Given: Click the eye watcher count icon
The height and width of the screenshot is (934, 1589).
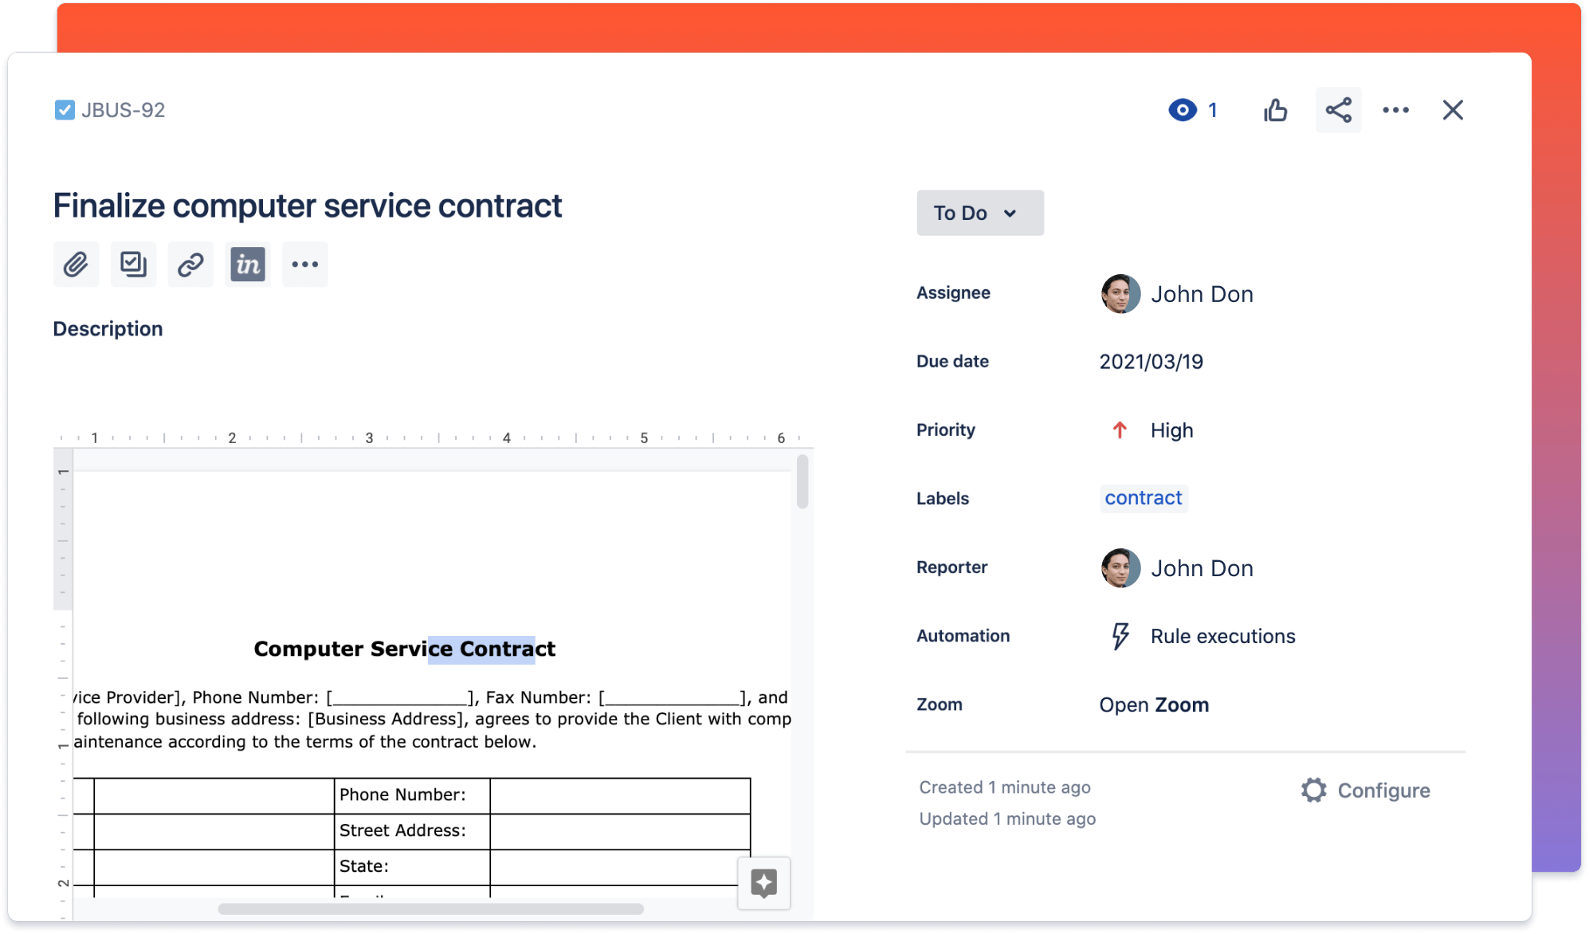Looking at the screenshot, I should (x=1182, y=109).
